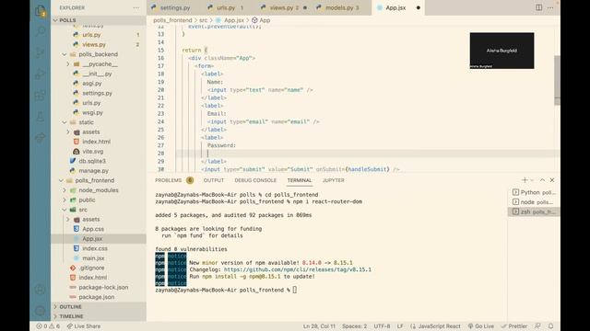The width and height of the screenshot is (590, 331).
Task: Open the Output panel tab
Action: tap(214, 180)
